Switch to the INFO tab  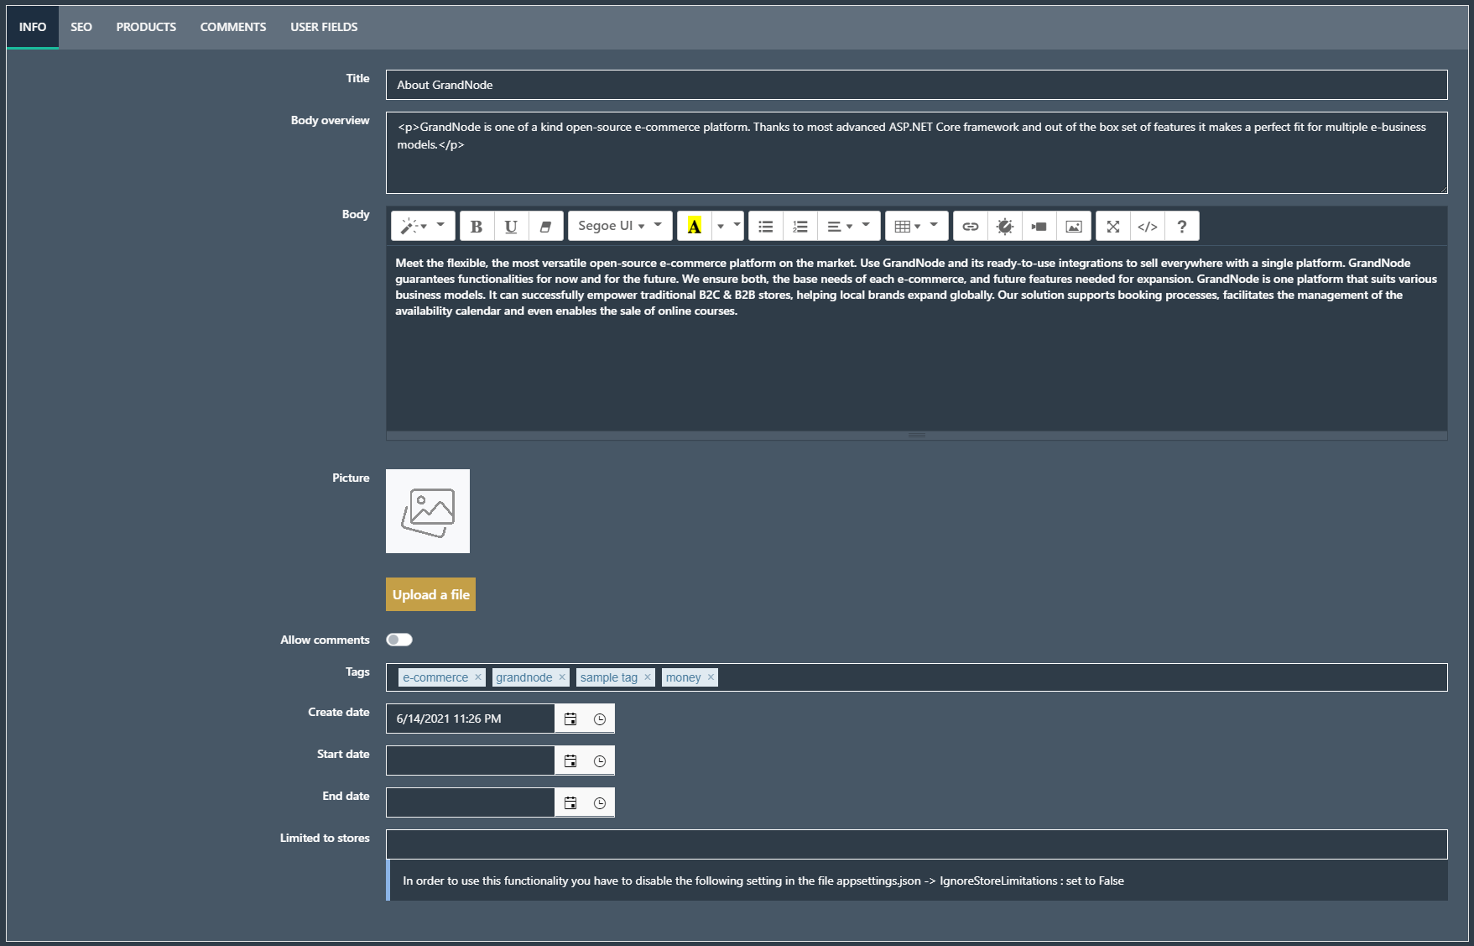33,27
